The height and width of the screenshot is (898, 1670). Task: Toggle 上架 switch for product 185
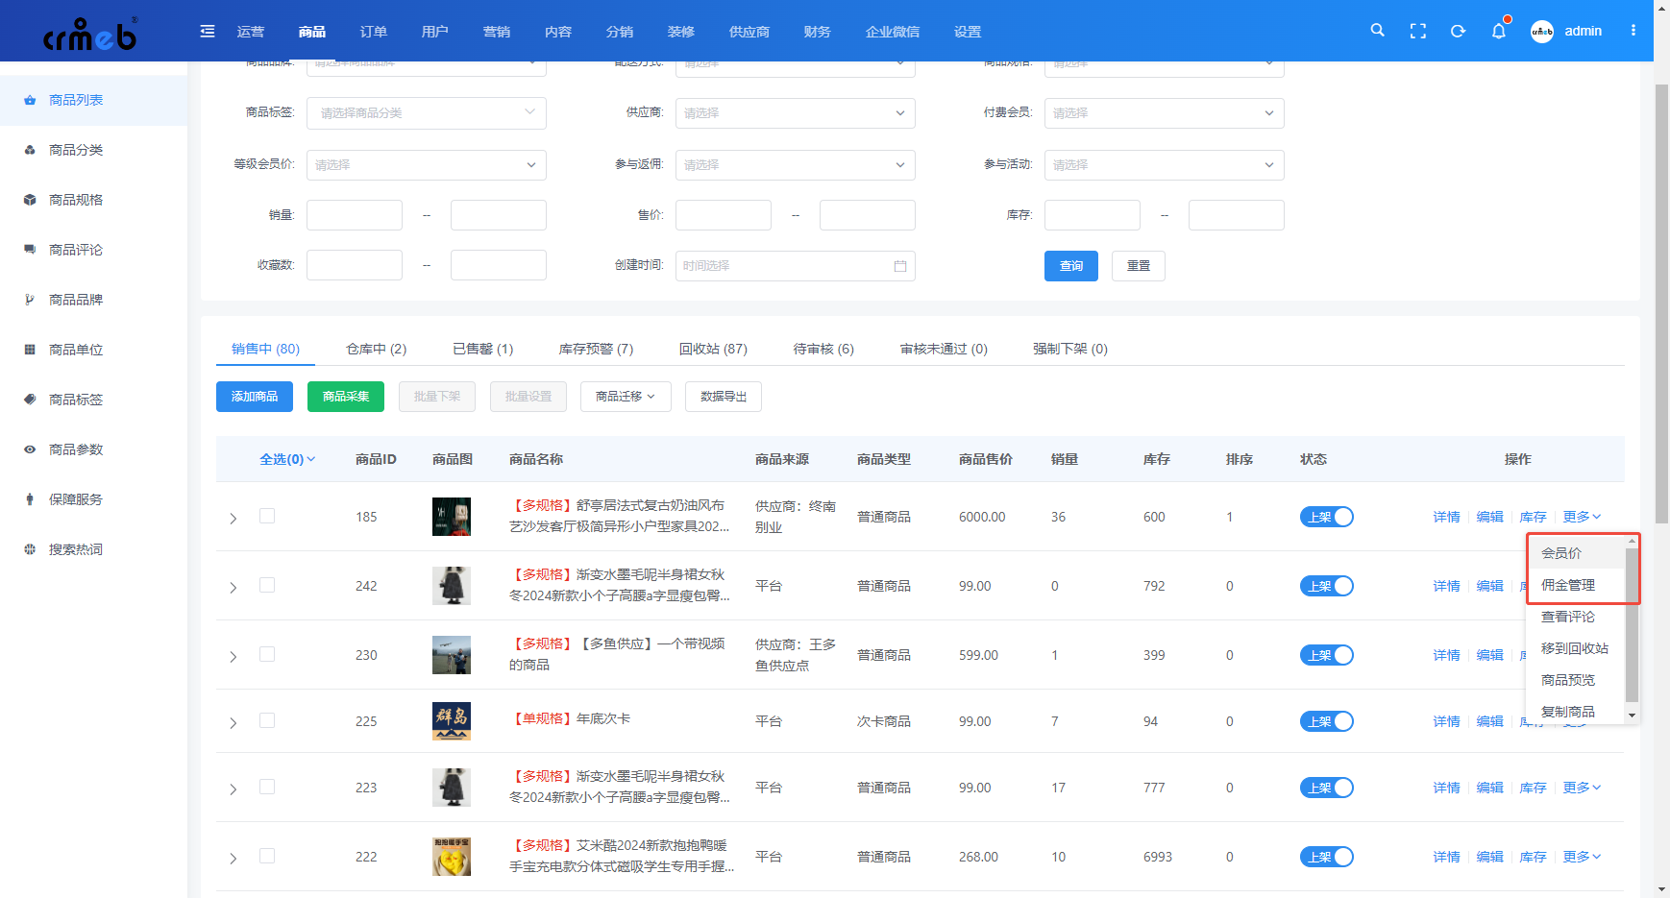[1326, 517]
